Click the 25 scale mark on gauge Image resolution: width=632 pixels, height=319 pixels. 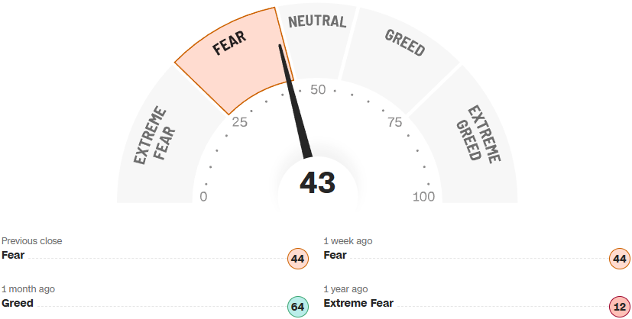240,122
